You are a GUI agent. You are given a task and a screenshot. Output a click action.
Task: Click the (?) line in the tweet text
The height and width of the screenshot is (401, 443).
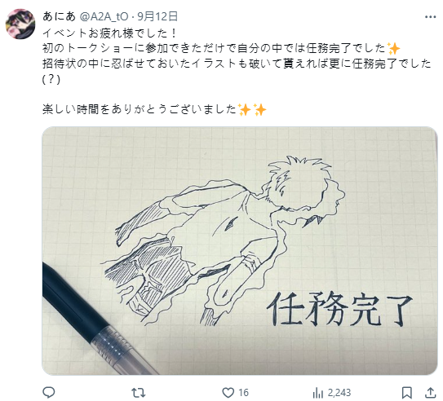tap(51, 80)
